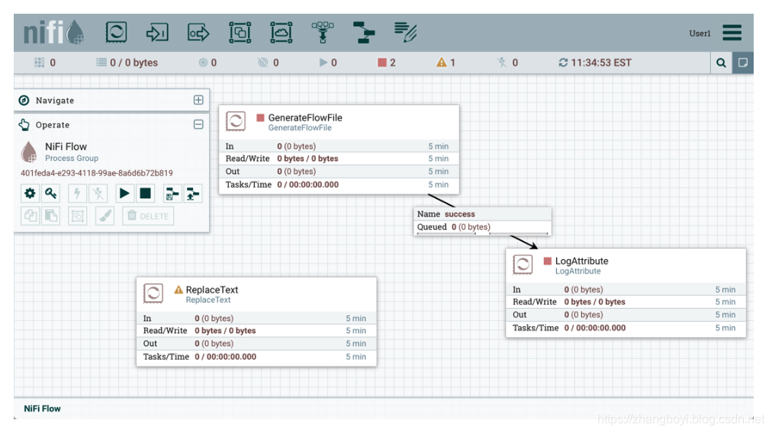The height and width of the screenshot is (433, 772).
Task: Click GenerateFlowFile processor icon
Action: point(236,121)
